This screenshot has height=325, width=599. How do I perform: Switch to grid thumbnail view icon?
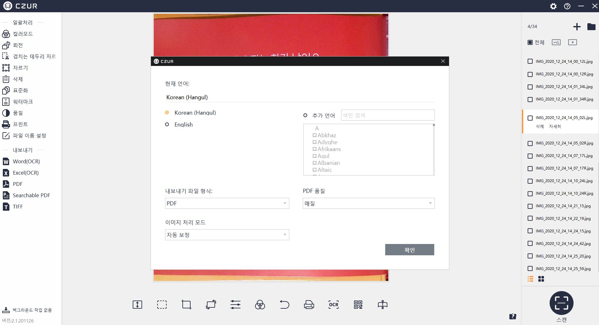pos(541,279)
